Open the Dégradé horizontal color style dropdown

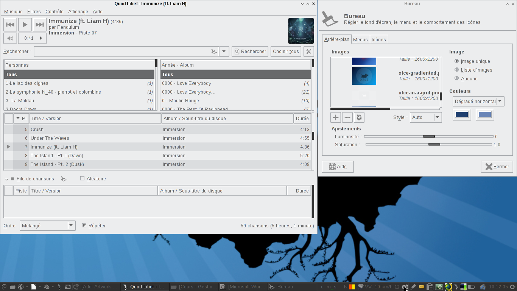pos(478,101)
